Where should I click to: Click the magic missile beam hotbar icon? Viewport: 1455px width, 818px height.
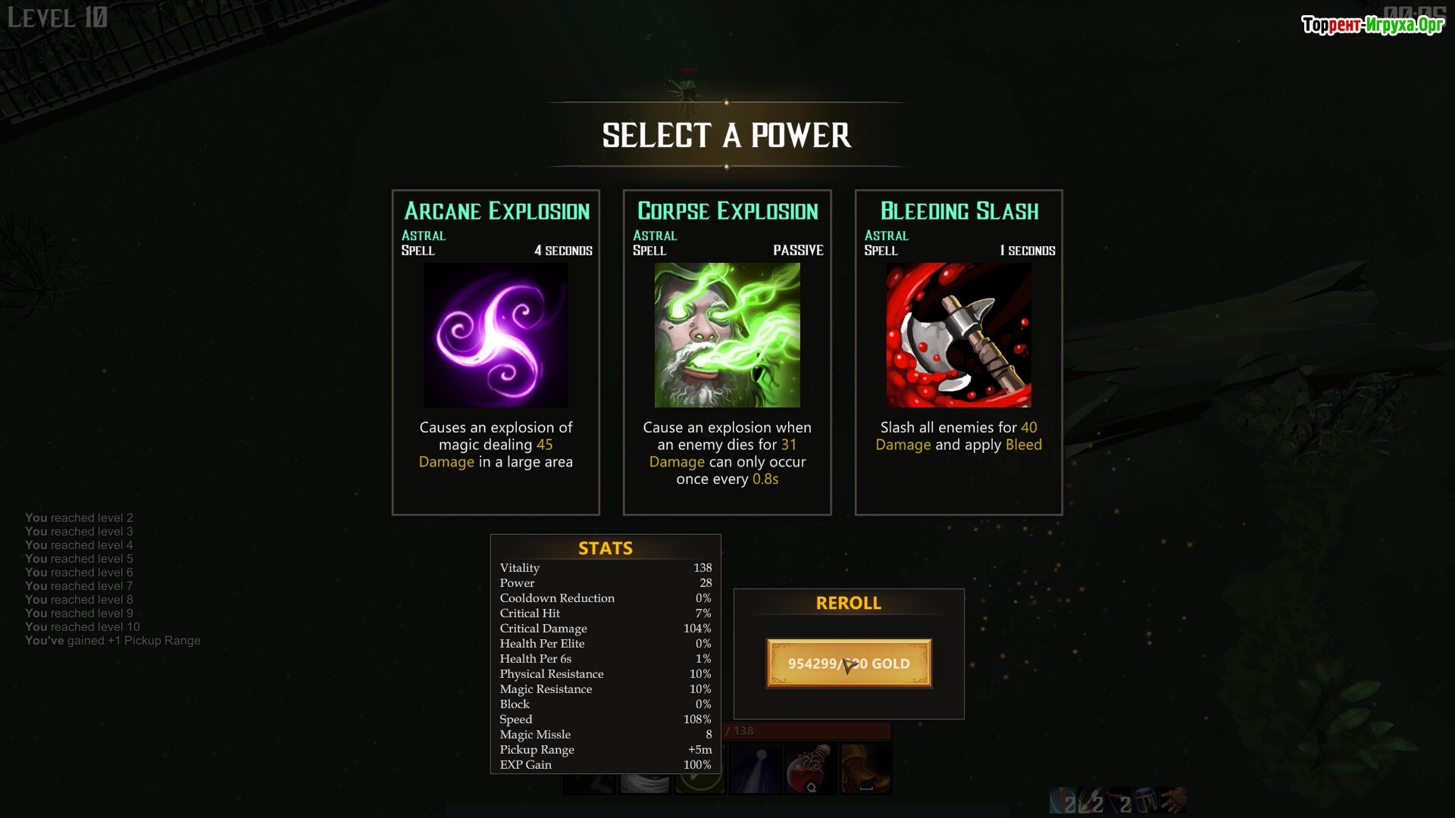[756, 769]
